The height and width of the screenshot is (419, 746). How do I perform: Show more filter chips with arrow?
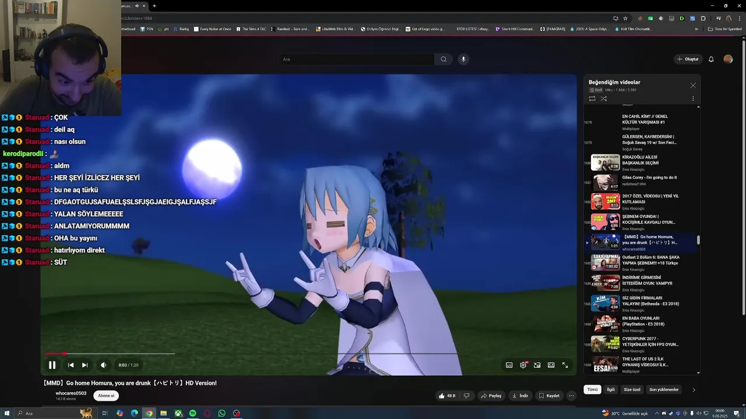tap(694, 390)
